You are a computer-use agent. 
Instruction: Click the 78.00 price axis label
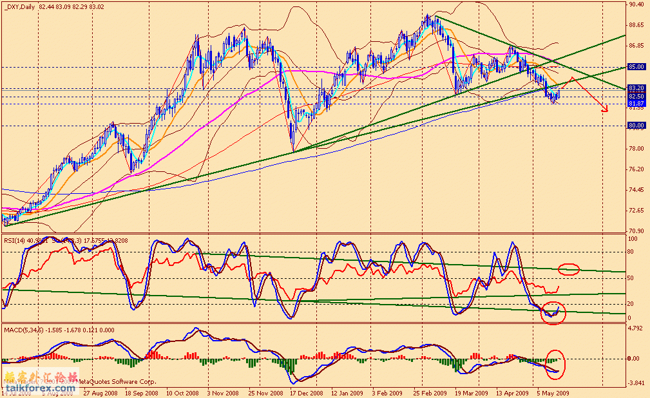636,148
